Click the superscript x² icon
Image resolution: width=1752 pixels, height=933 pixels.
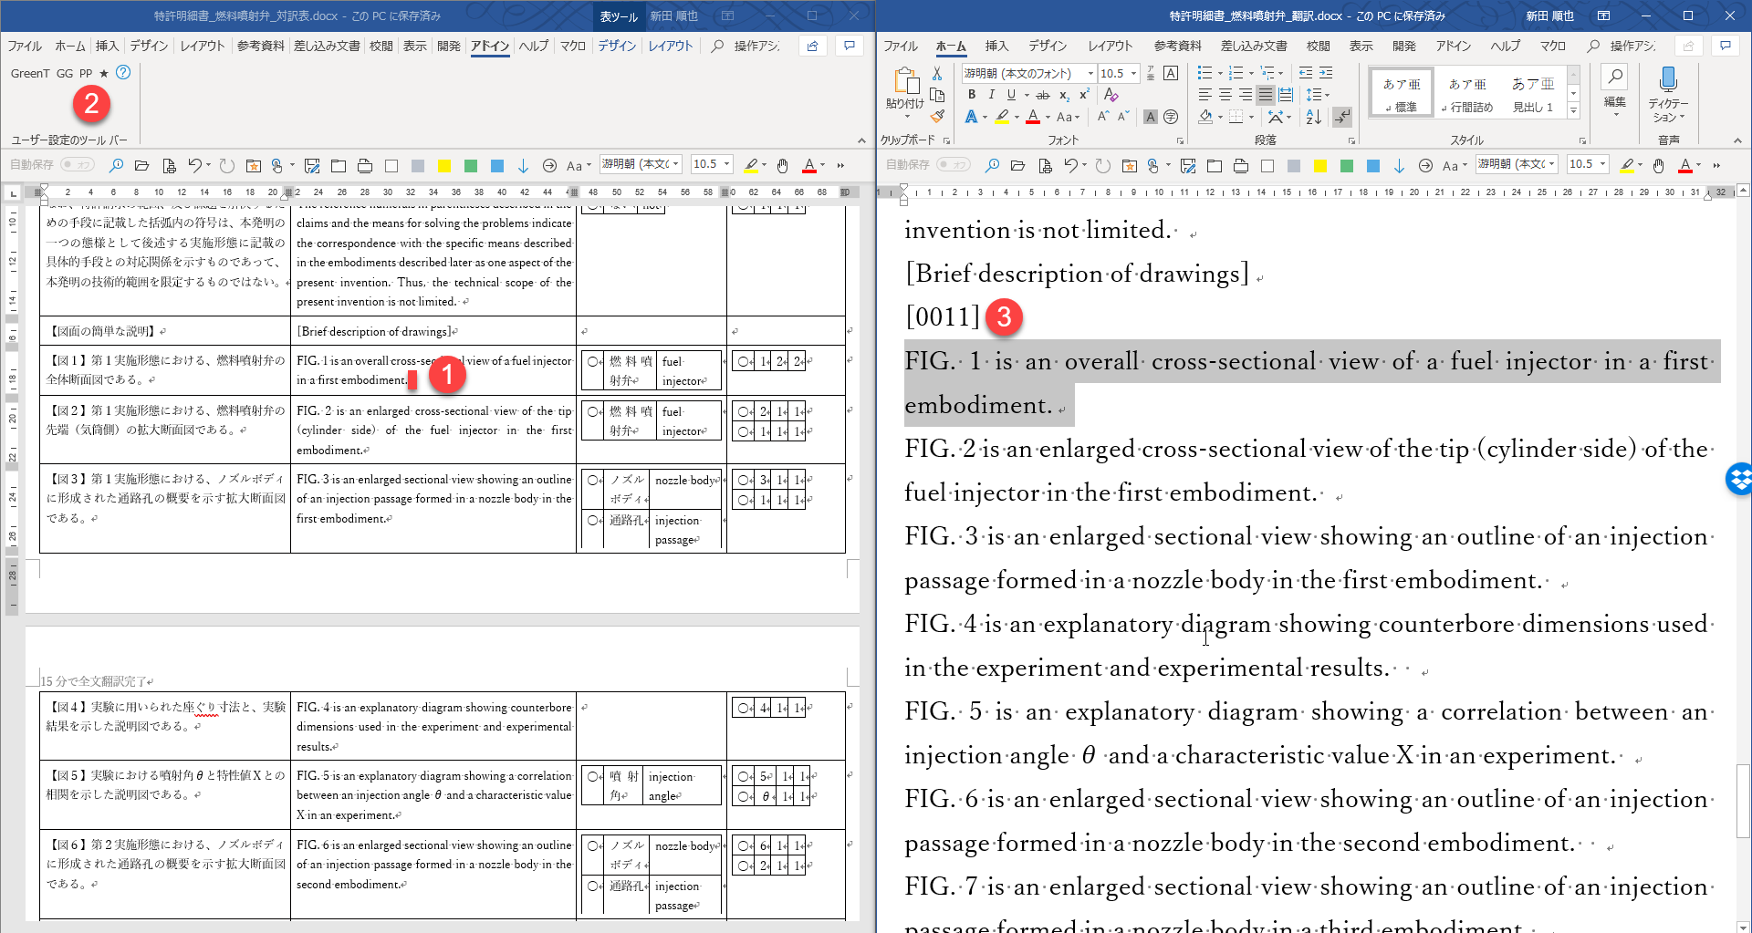point(1084,95)
